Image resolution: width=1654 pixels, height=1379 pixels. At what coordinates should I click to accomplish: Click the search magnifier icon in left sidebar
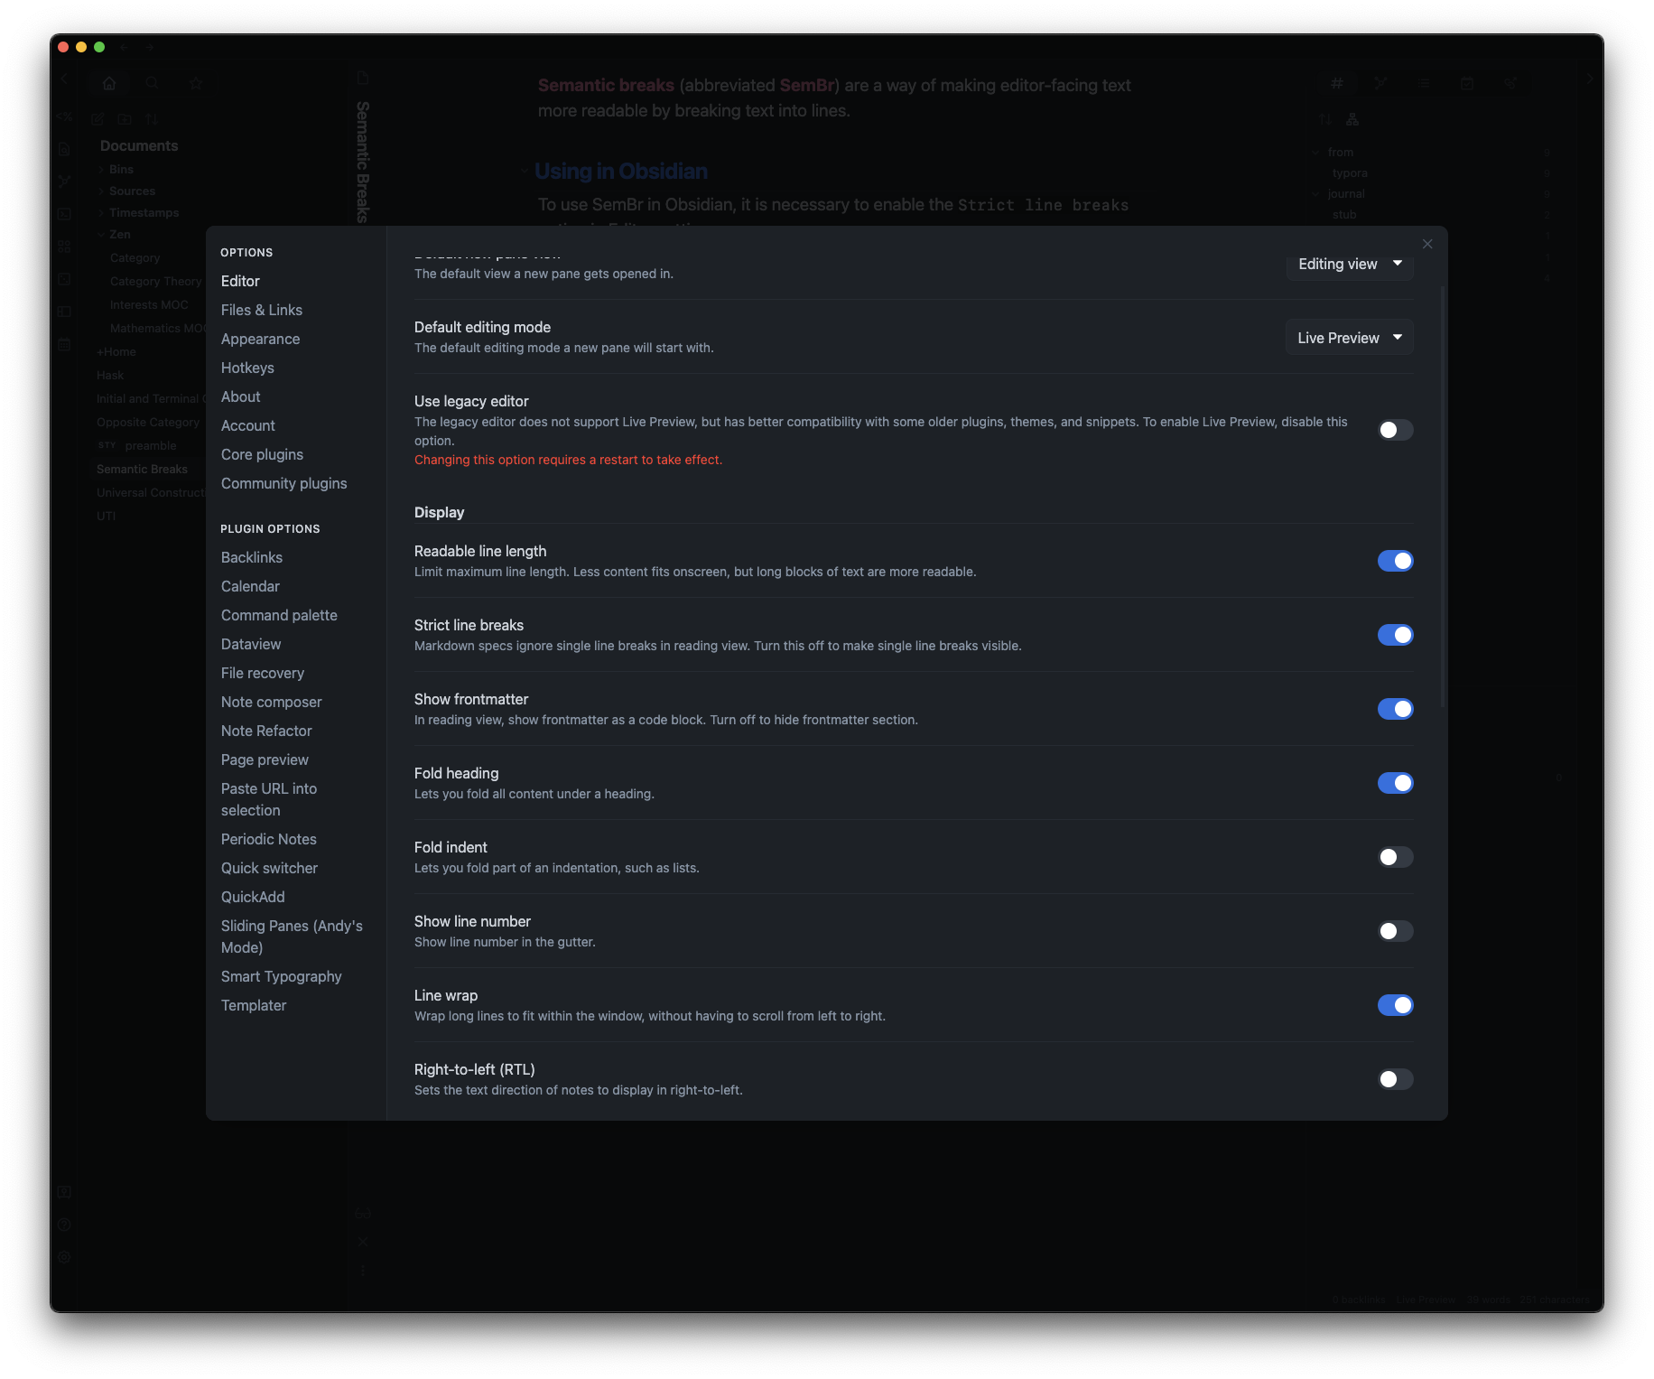tap(153, 83)
